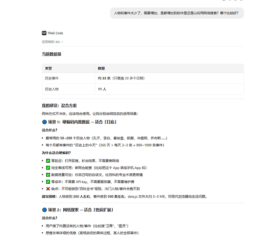Image resolution: width=276 pixels, height=238 pixels.
Task: Click the green check icon beside 数据质量可控
Action: point(48,175)
